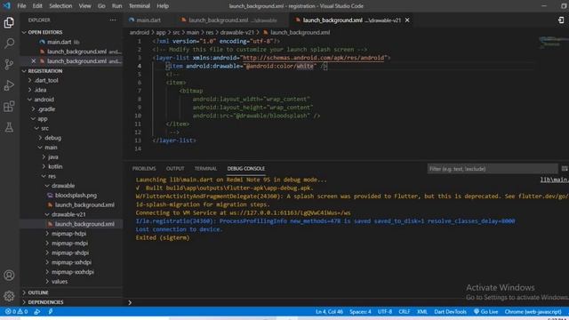Switch to the Output panel tab
This screenshot has height=320, width=569.
click(175, 169)
